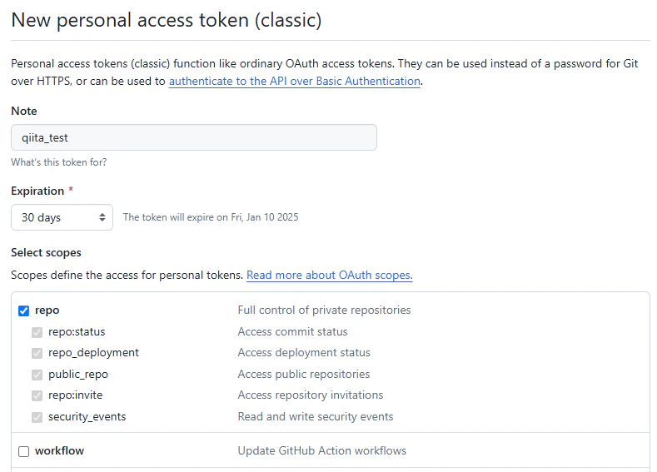Click the security_events label text

click(87, 417)
